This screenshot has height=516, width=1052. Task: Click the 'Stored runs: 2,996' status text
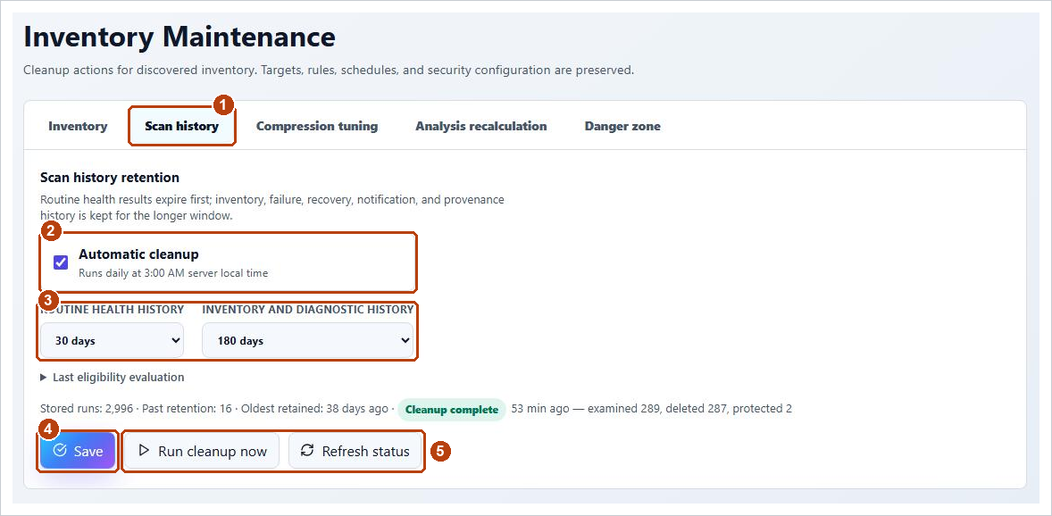(x=85, y=409)
